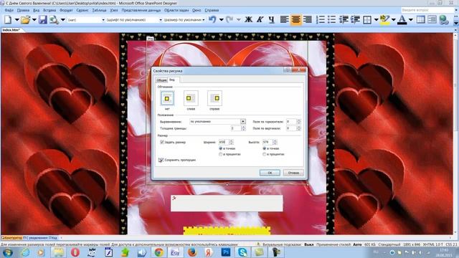The height and width of the screenshot is (258, 459).
Task: Select height 'в процентах' radio button
Action: point(265,154)
